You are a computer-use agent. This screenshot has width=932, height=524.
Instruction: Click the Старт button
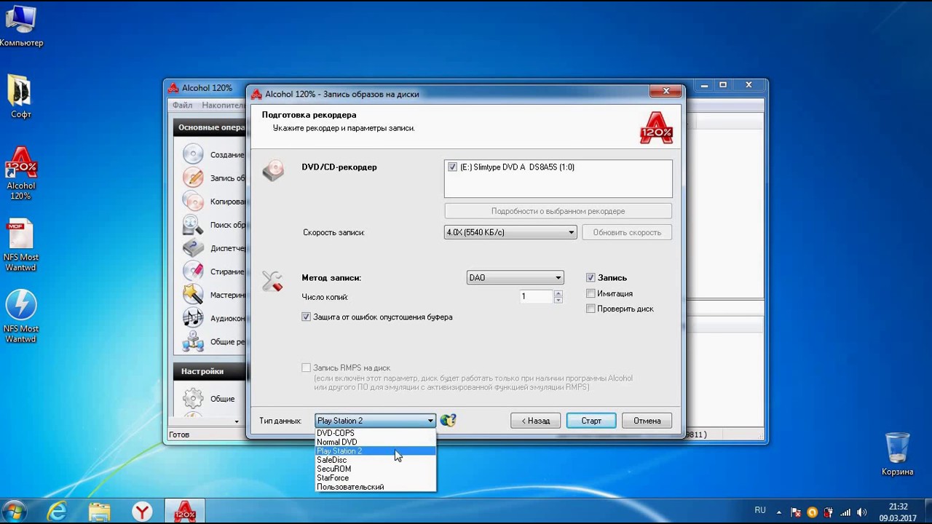click(x=591, y=421)
